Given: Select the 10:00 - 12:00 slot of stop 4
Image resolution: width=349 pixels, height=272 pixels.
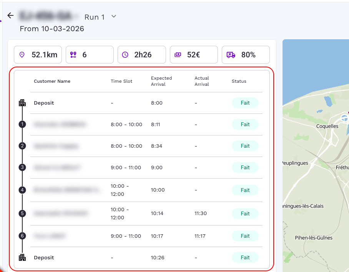Looking at the screenshot, I should (x=120, y=190).
